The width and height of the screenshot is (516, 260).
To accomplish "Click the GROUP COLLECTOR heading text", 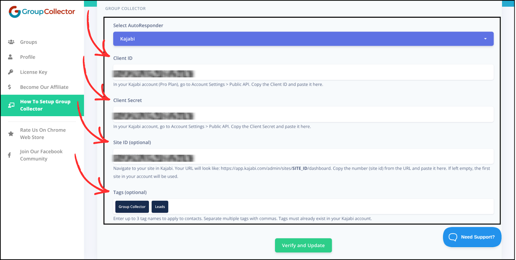I will point(125,8).
